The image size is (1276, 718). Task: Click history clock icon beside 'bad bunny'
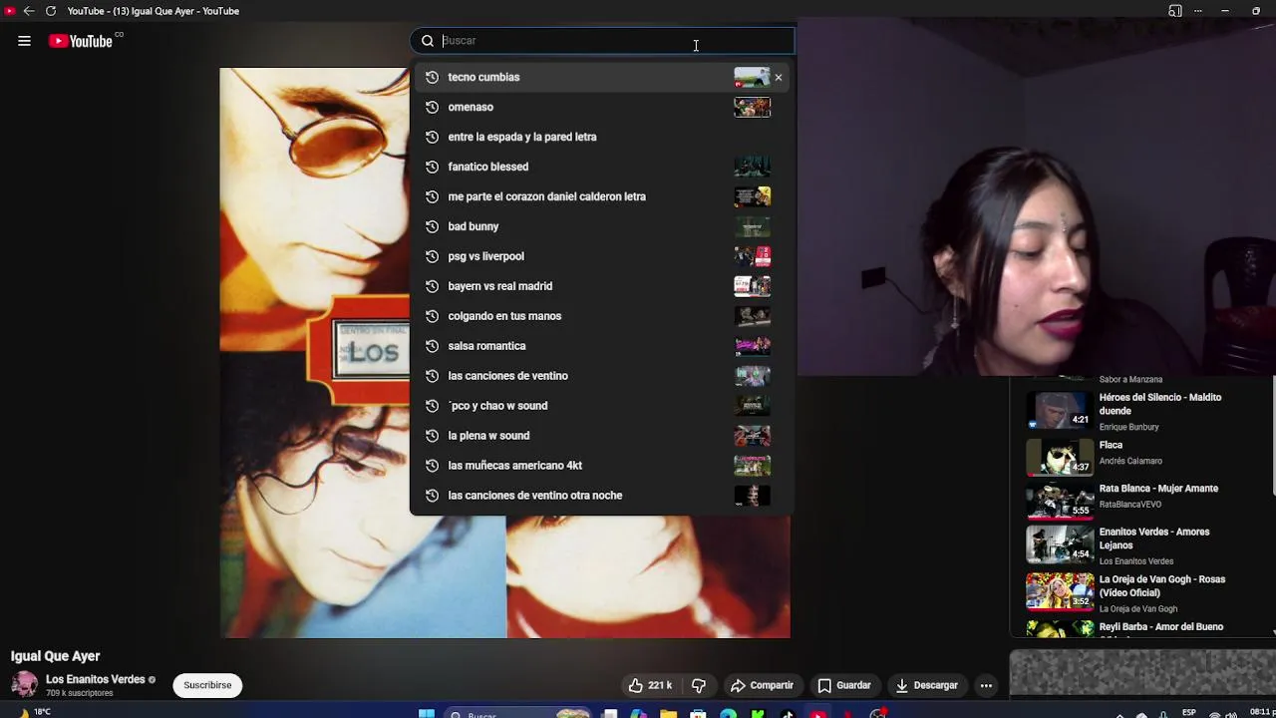[432, 226]
